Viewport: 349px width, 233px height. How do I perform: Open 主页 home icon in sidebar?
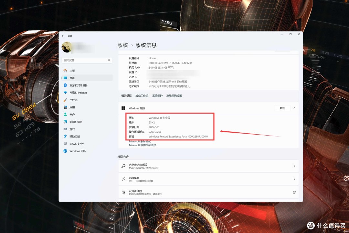pos(65,71)
